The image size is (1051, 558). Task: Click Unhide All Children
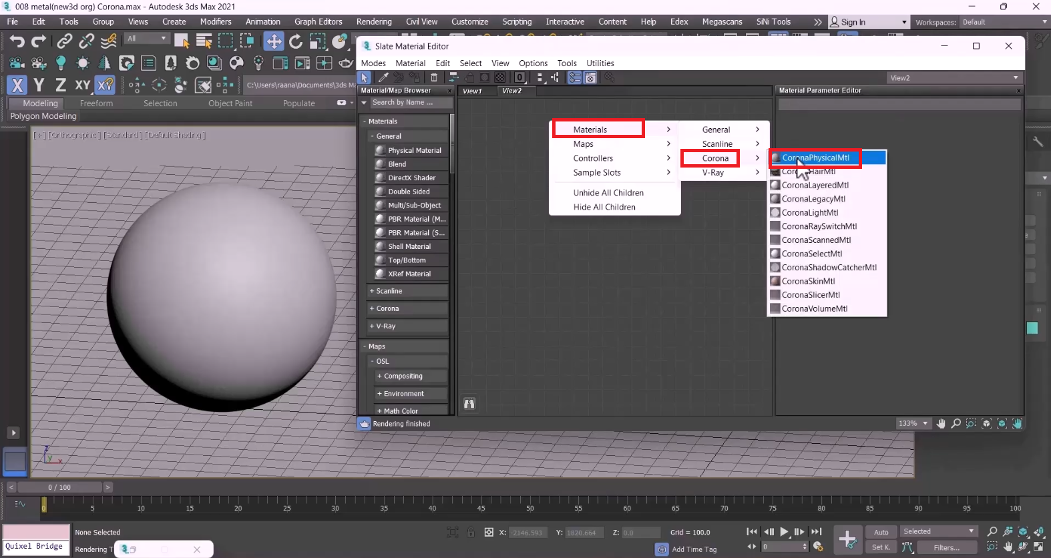pyautogui.click(x=608, y=193)
